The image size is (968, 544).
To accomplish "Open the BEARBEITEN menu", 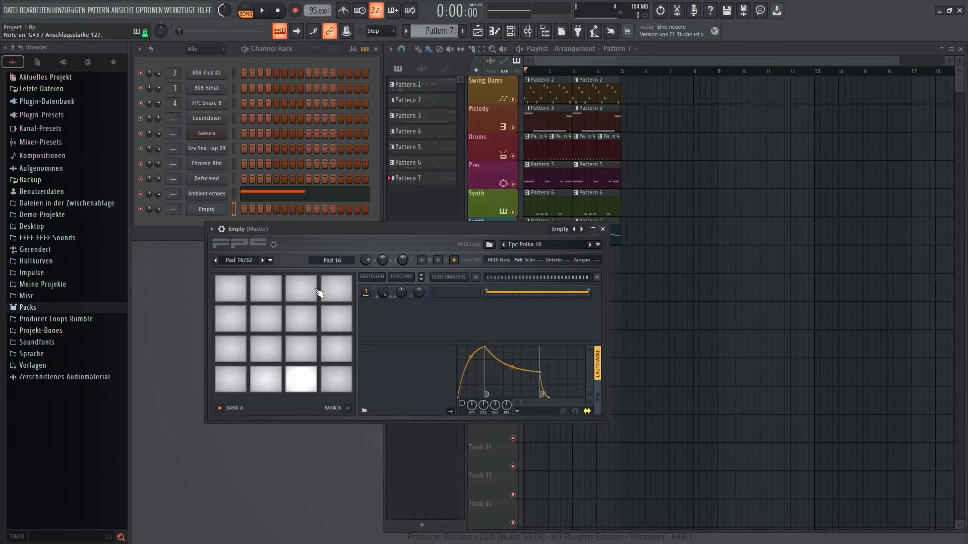I will (x=35, y=10).
